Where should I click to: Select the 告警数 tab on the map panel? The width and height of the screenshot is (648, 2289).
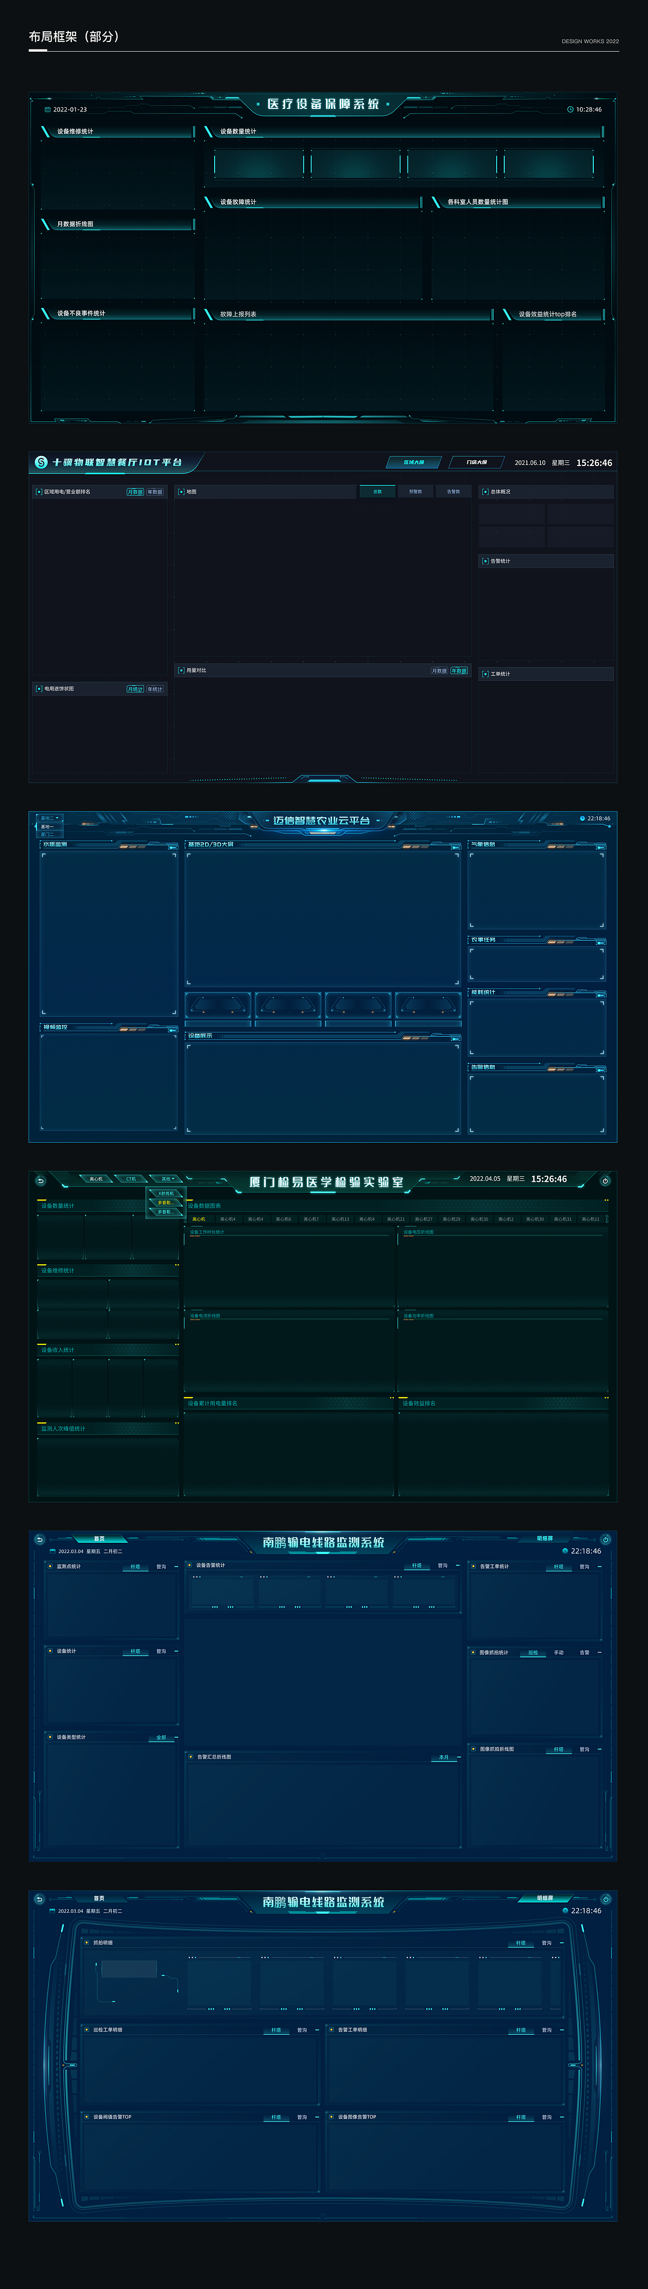[454, 491]
